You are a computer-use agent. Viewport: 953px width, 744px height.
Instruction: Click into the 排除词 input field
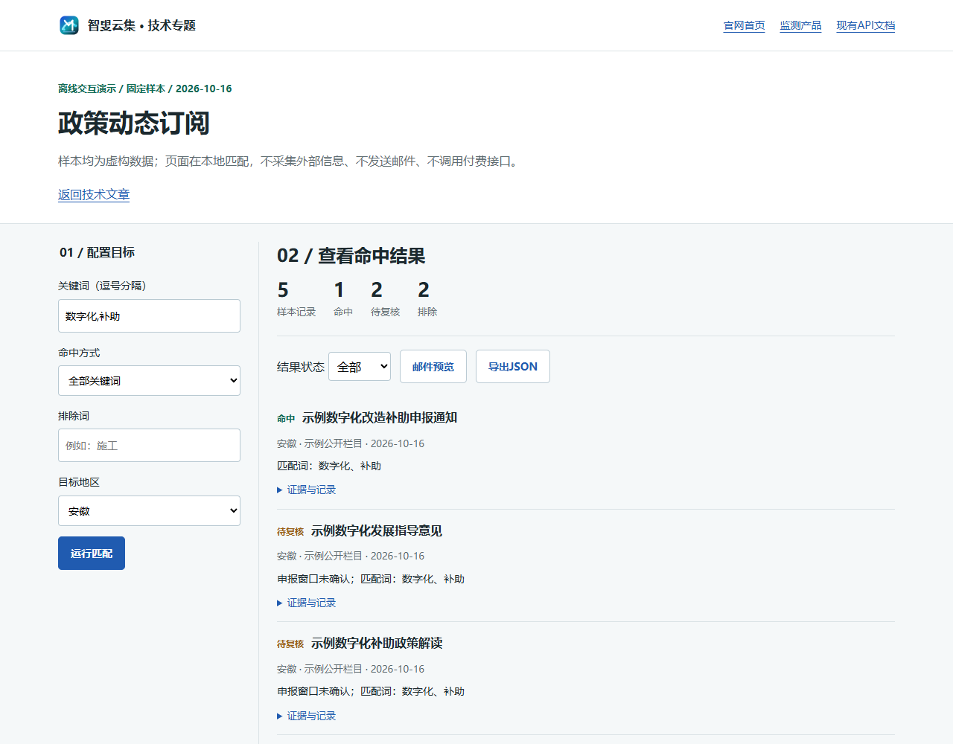pos(149,445)
